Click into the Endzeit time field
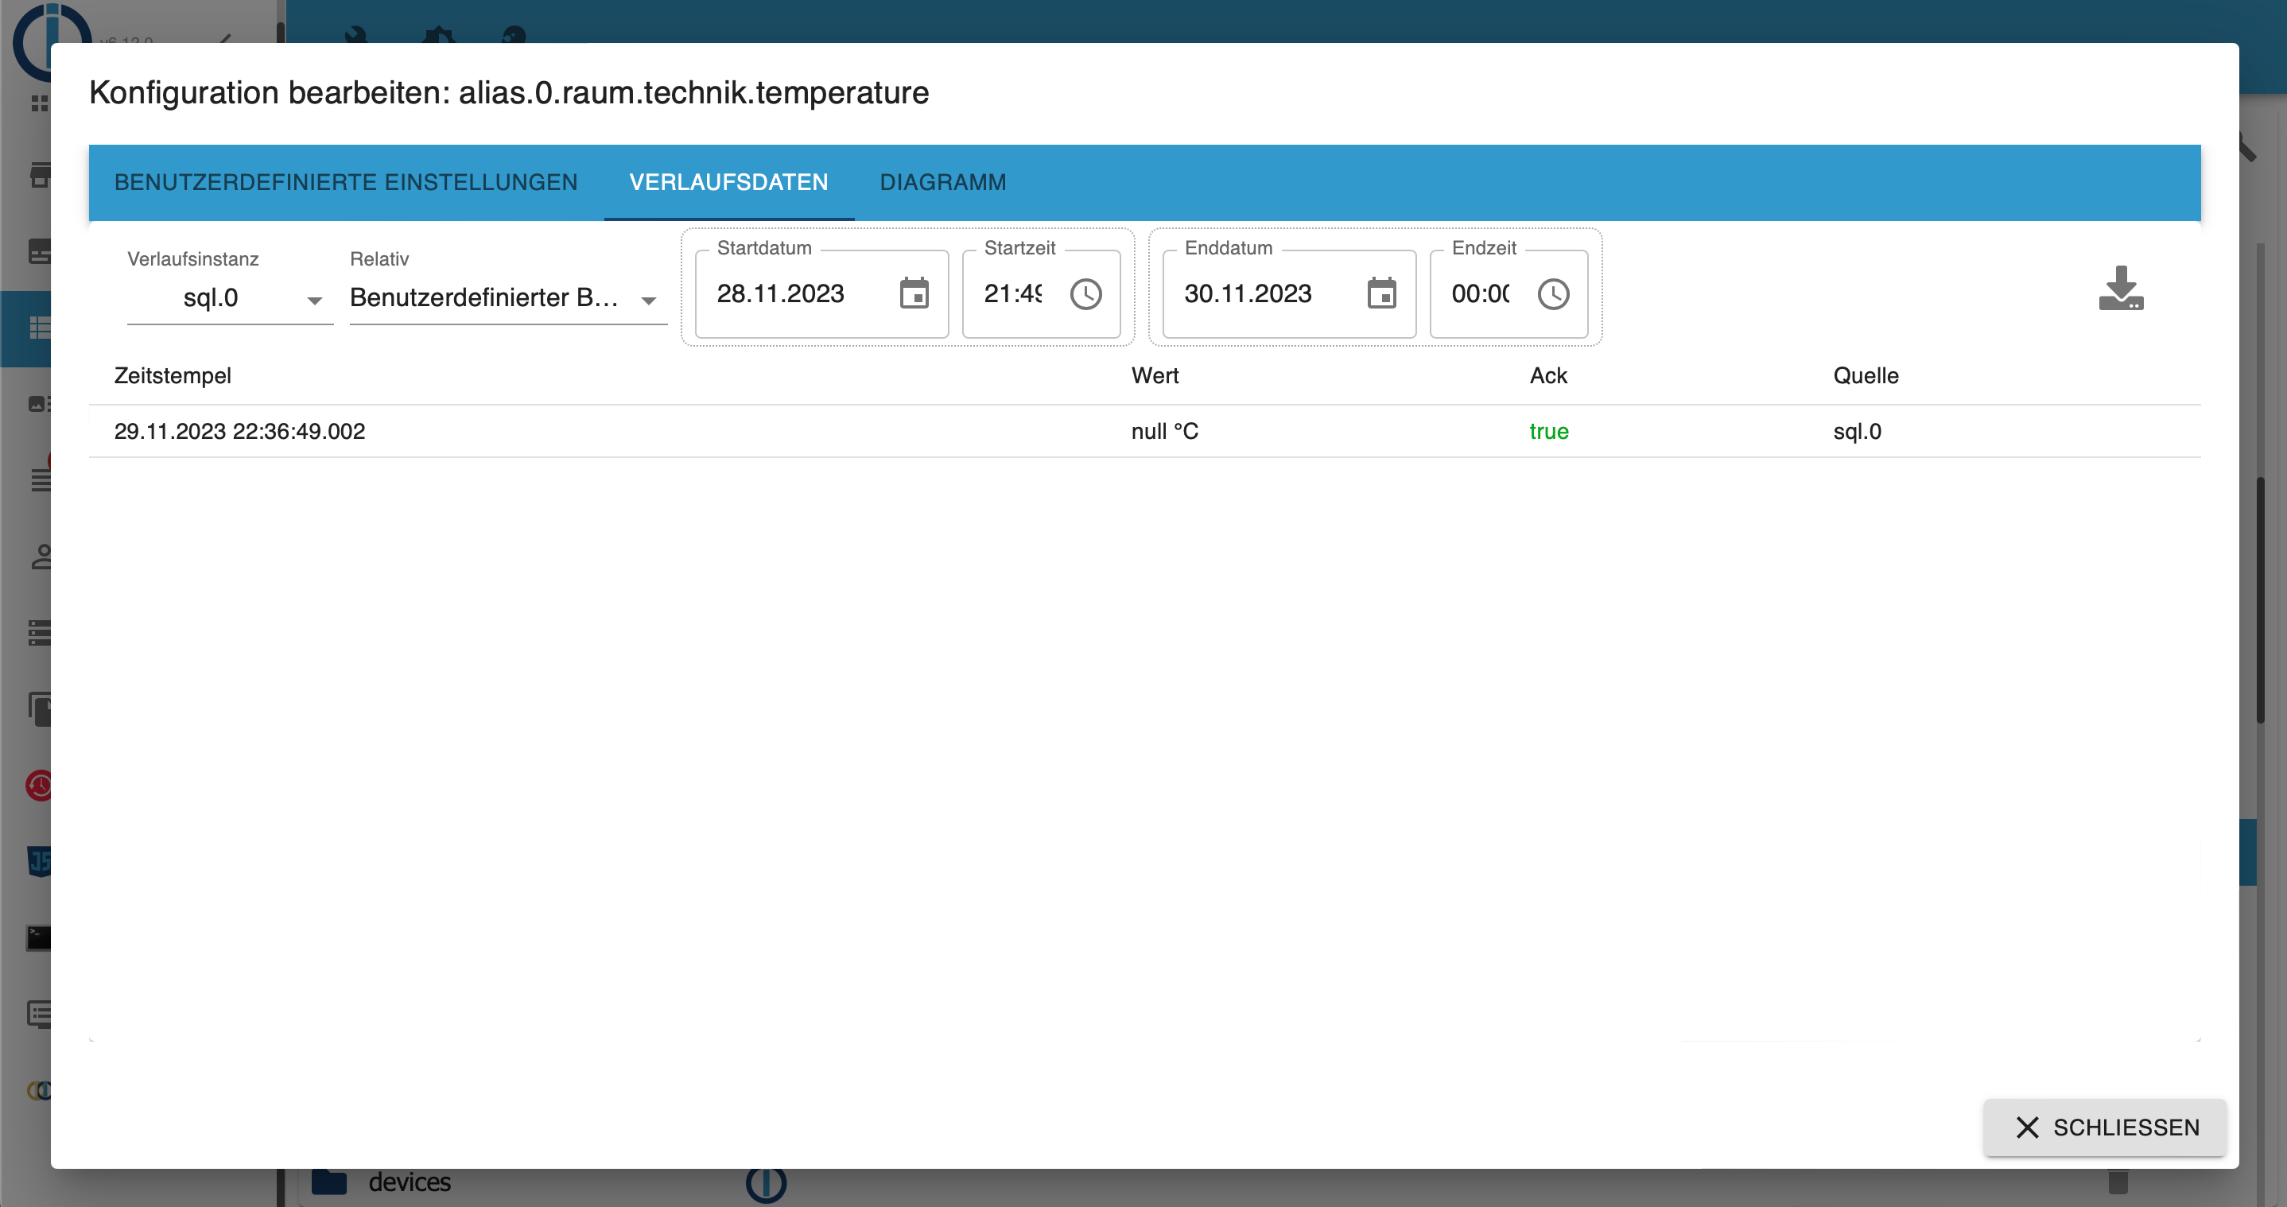The width and height of the screenshot is (2287, 1207). click(1479, 293)
